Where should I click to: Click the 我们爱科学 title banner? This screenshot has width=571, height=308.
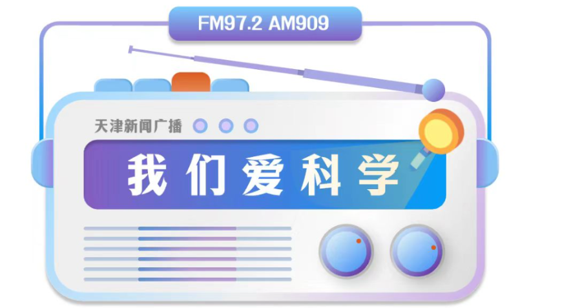point(265,175)
